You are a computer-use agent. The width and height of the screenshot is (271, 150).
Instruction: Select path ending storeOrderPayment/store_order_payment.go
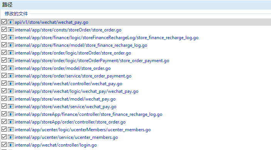coord(92,61)
